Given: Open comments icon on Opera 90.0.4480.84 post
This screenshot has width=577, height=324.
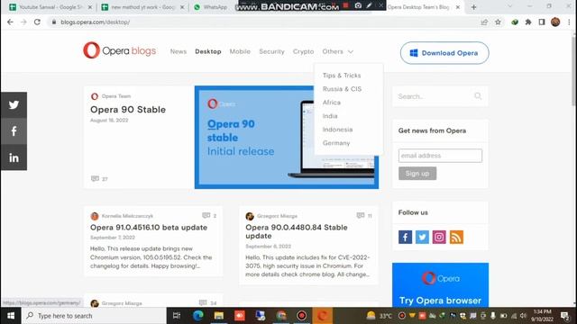Looking at the screenshot, I should point(361,215).
